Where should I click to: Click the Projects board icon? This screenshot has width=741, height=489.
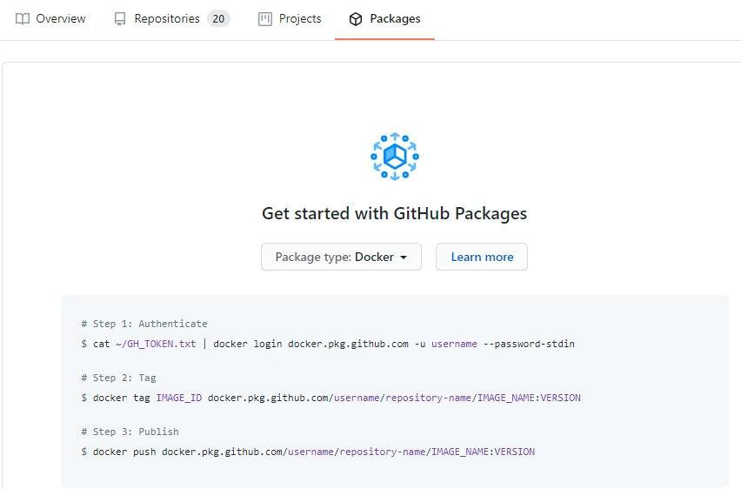(x=265, y=18)
